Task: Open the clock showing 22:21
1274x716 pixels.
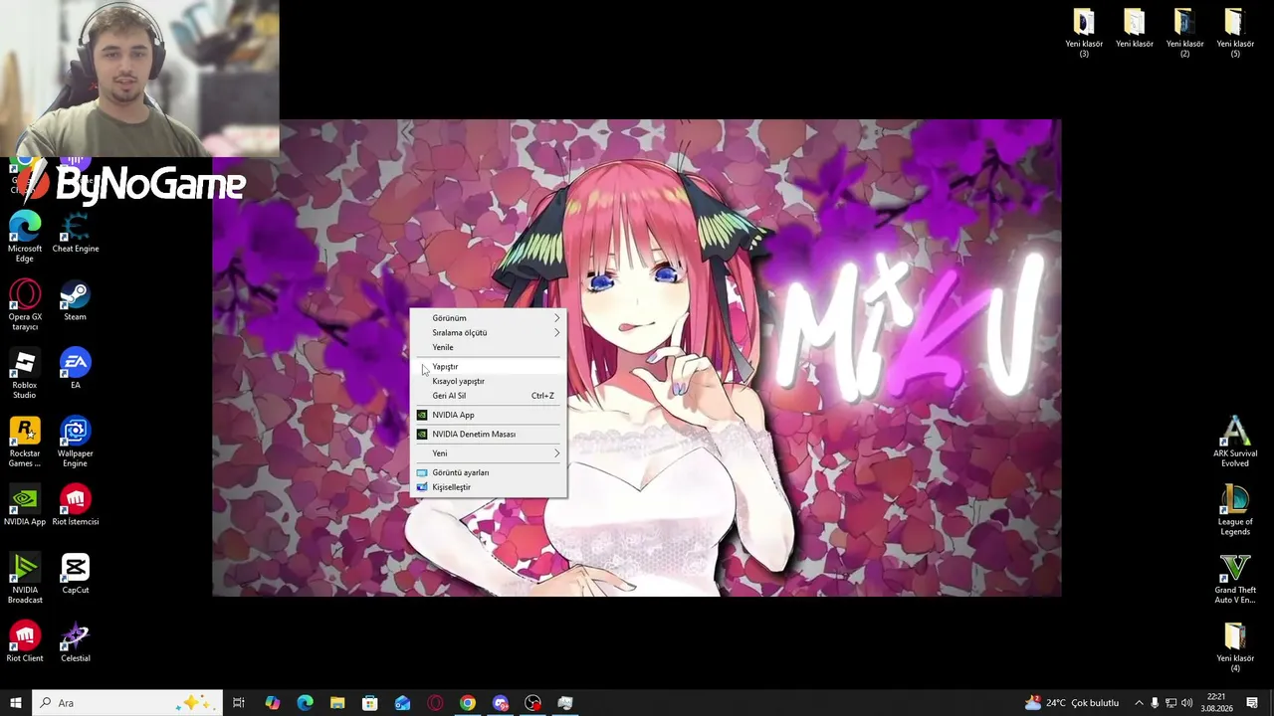Action: [x=1216, y=703]
